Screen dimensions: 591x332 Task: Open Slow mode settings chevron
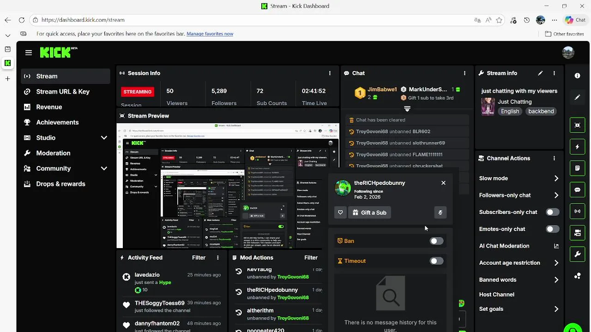556,178
